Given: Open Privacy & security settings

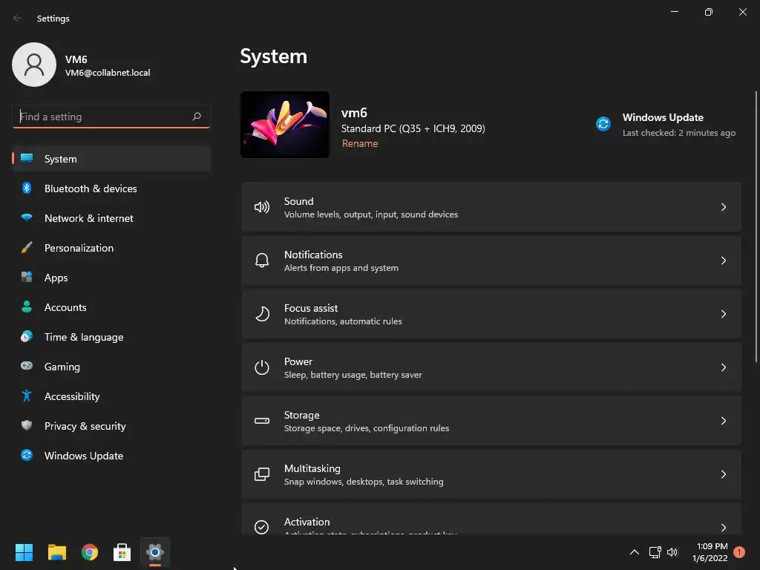Looking at the screenshot, I should pos(111,425).
